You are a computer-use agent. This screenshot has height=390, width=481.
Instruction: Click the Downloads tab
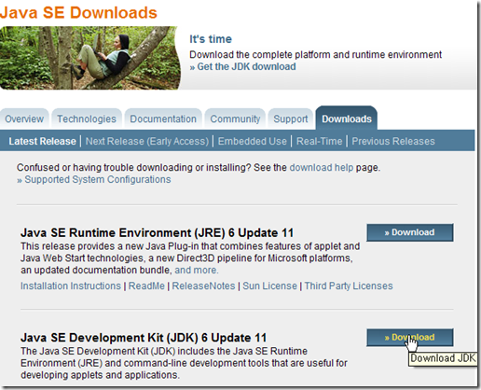coord(347,118)
